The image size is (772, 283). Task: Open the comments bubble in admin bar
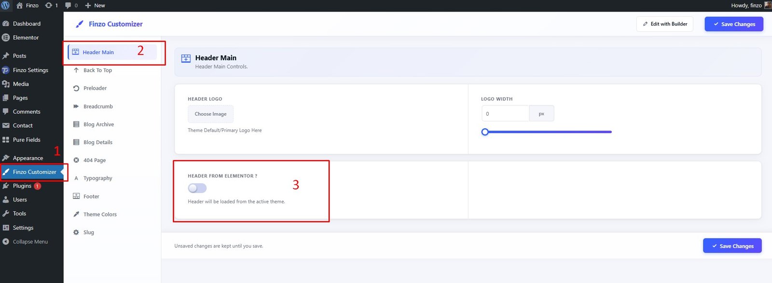pyautogui.click(x=68, y=5)
